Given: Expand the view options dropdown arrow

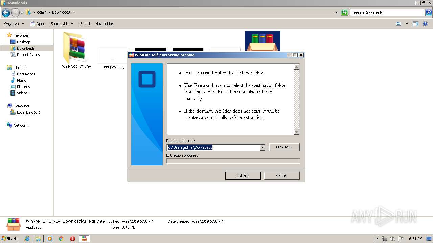Looking at the screenshot, I should pyautogui.click(x=407, y=24).
